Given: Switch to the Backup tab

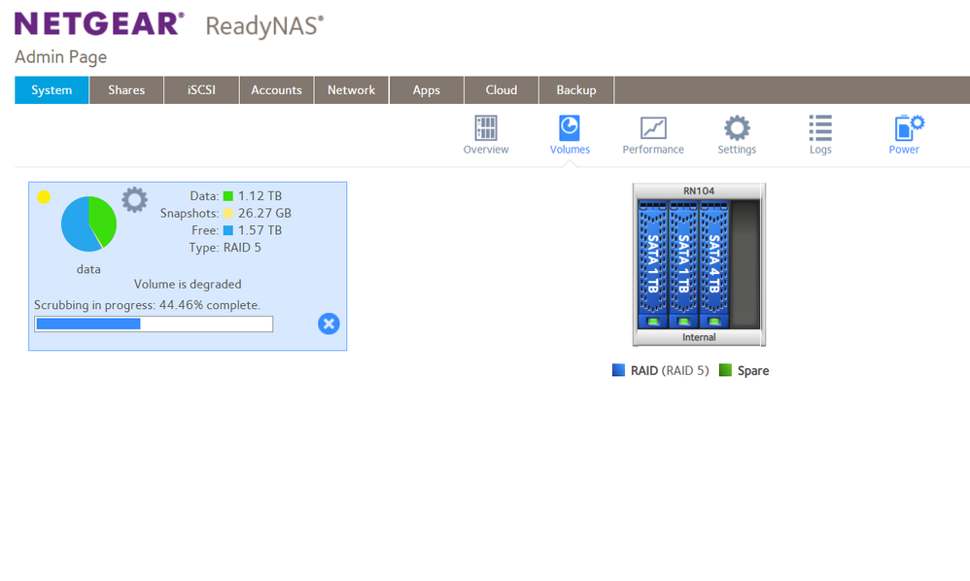Looking at the screenshot, I should coord(576,90).
